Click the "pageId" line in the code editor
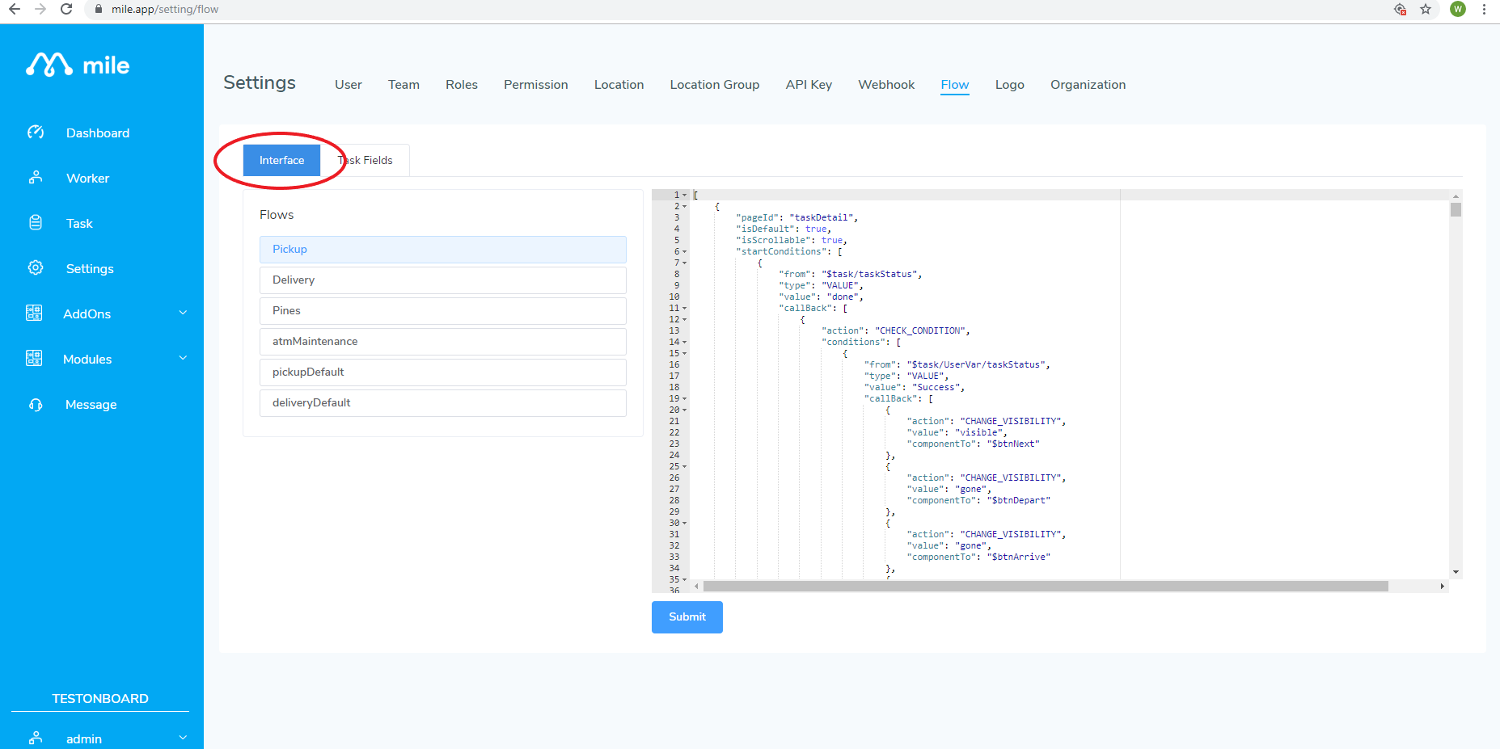This screenshot has height=749, width=1500. (x=796, y=217)
